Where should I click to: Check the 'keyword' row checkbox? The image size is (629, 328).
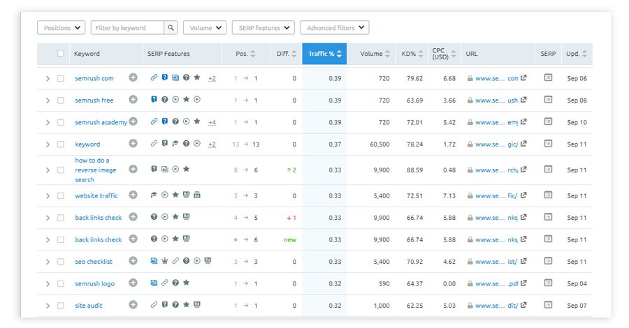tap(61, 144)
